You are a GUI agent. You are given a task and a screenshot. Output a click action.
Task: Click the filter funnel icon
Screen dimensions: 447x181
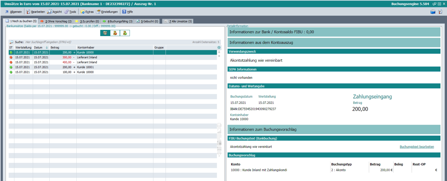(x=219, y=155)
